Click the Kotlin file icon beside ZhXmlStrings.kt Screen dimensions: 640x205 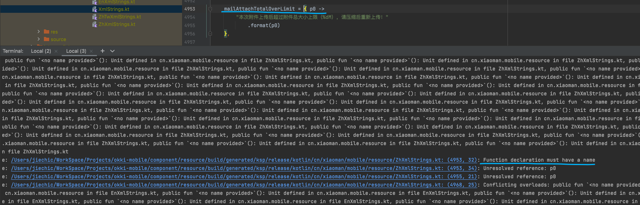pyautogui.click(x=95, y=24)
